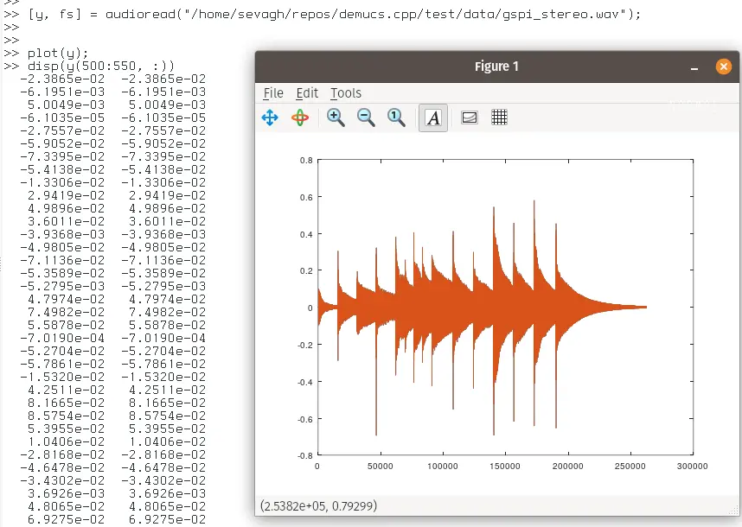The width and height of the screenshot is (742, 527).
Task: Close the Figure 1 window
Action: coord(722,67)
